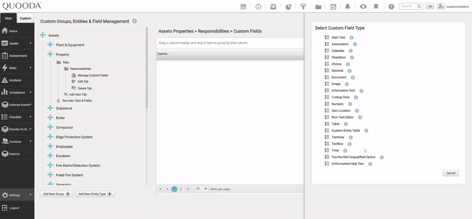Click the pin panel icon beside search
This screenshot has width=472, height=219.
click(430, 6)
